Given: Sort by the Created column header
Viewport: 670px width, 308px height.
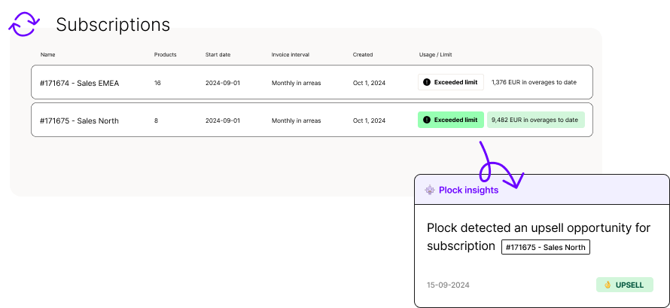Looking at the screenshot, I should 363,55.
